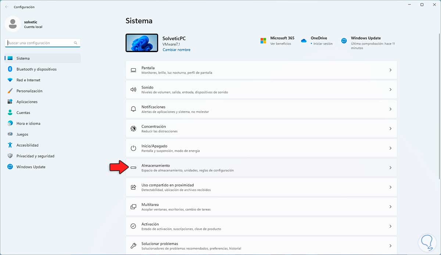Image resolution: width=441 pixels, height=255 pixels.
Task: Click solvetic account name
Action: click(31, 22)
